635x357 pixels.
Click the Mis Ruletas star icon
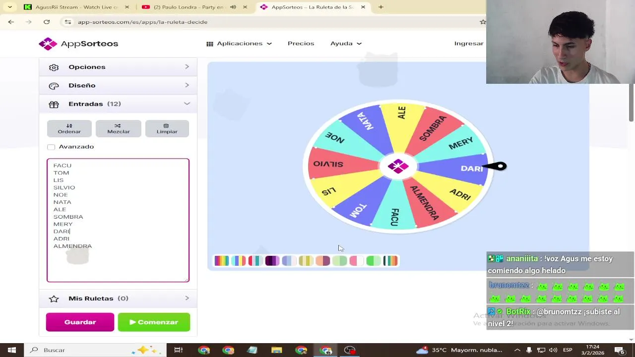pos(54,298)
